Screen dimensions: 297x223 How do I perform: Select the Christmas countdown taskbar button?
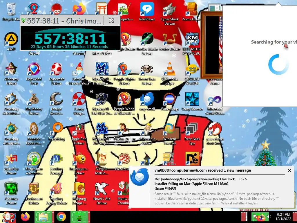pos(79,217)
